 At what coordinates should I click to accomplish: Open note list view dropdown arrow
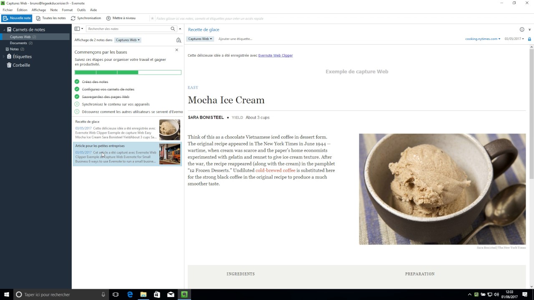click(x=82, y=29)
